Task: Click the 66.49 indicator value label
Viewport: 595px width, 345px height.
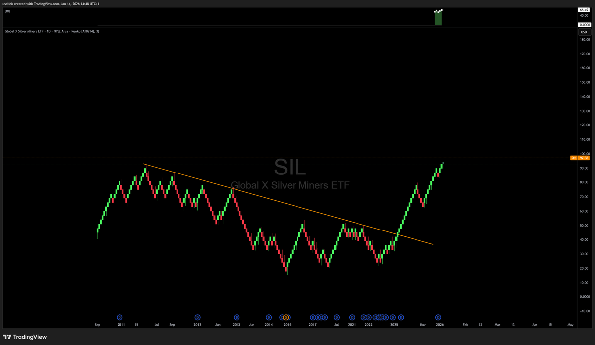Action: coord(584,10)
